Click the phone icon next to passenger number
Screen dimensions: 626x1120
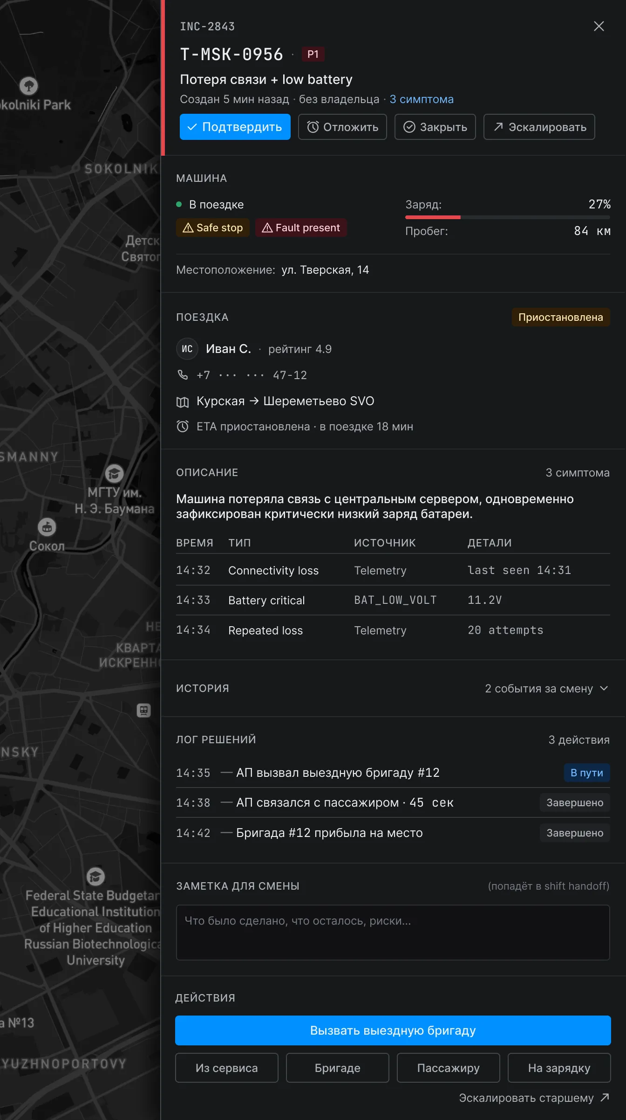[x=183, y=375]
